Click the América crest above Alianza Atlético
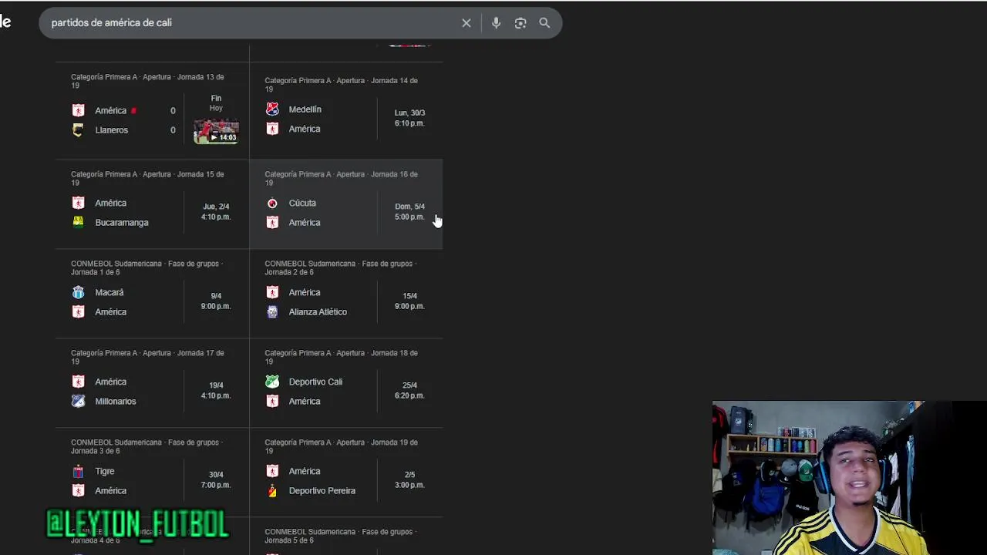 click(x=272, y=292)
